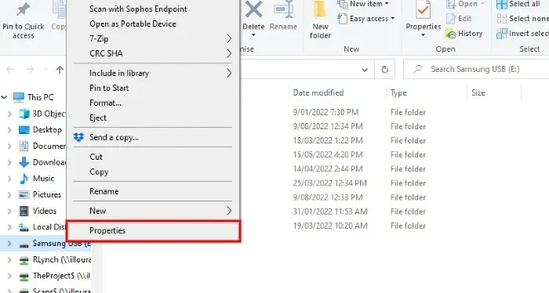This screenshot has width=549, height=293.
Task: Select TheProject$ network drive
Action: (x=55, y=276)
